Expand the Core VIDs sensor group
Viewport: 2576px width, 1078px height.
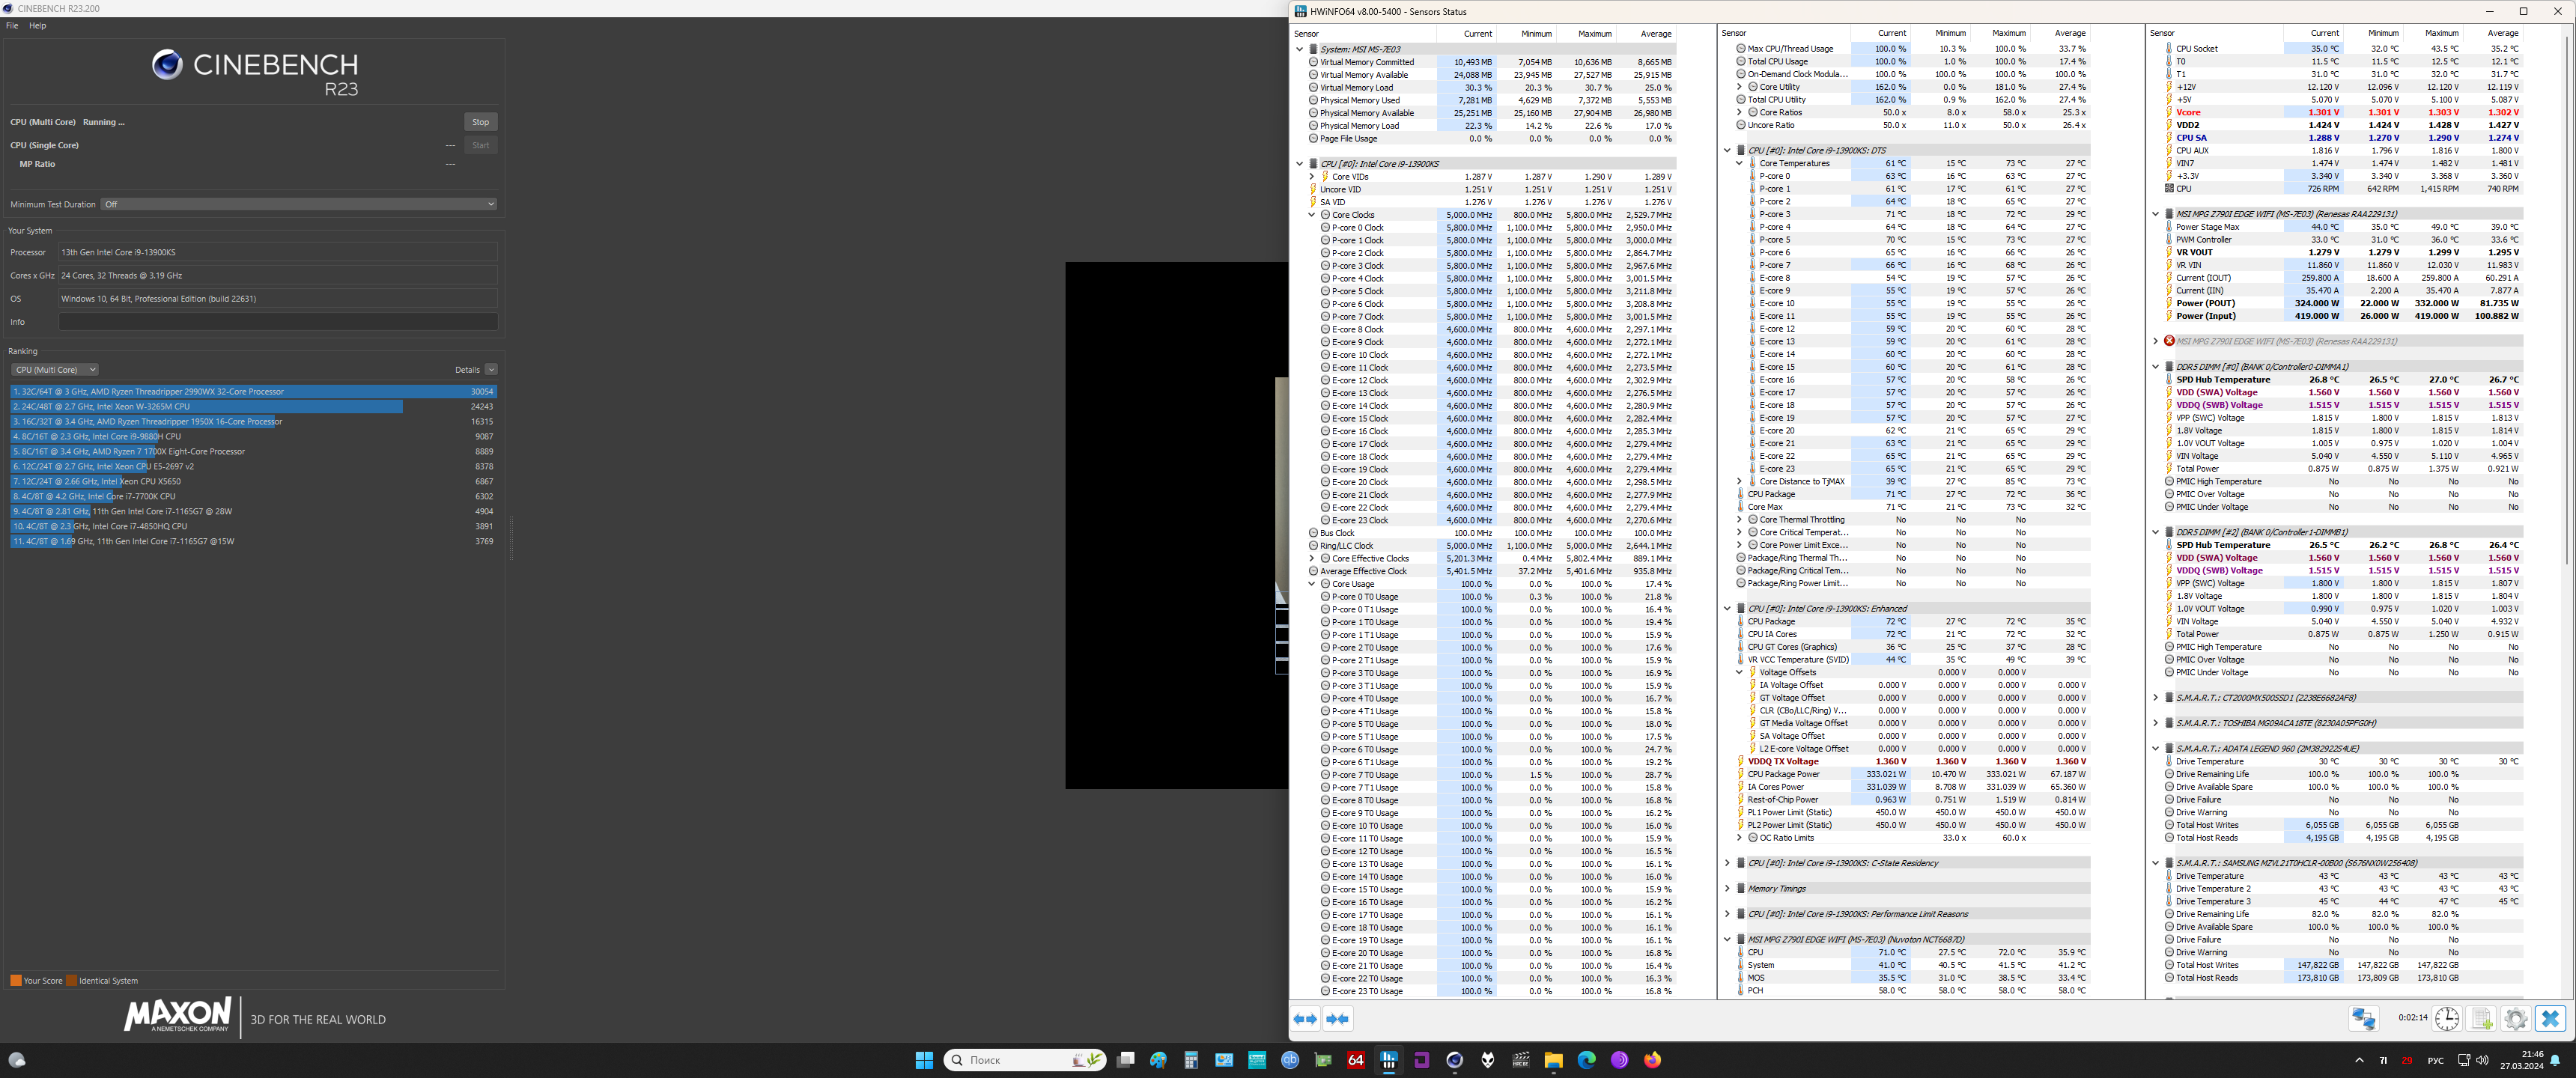click(1312, 177)
